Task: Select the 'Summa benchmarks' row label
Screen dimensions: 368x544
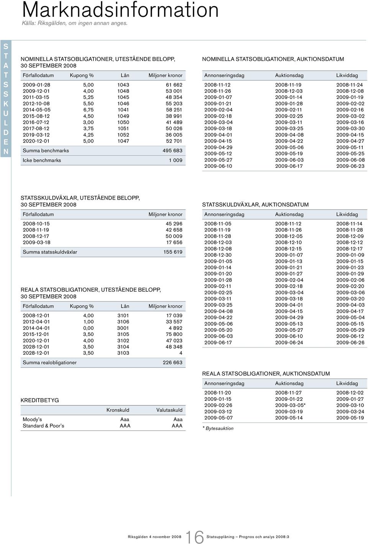Action: tap(46, 151)
